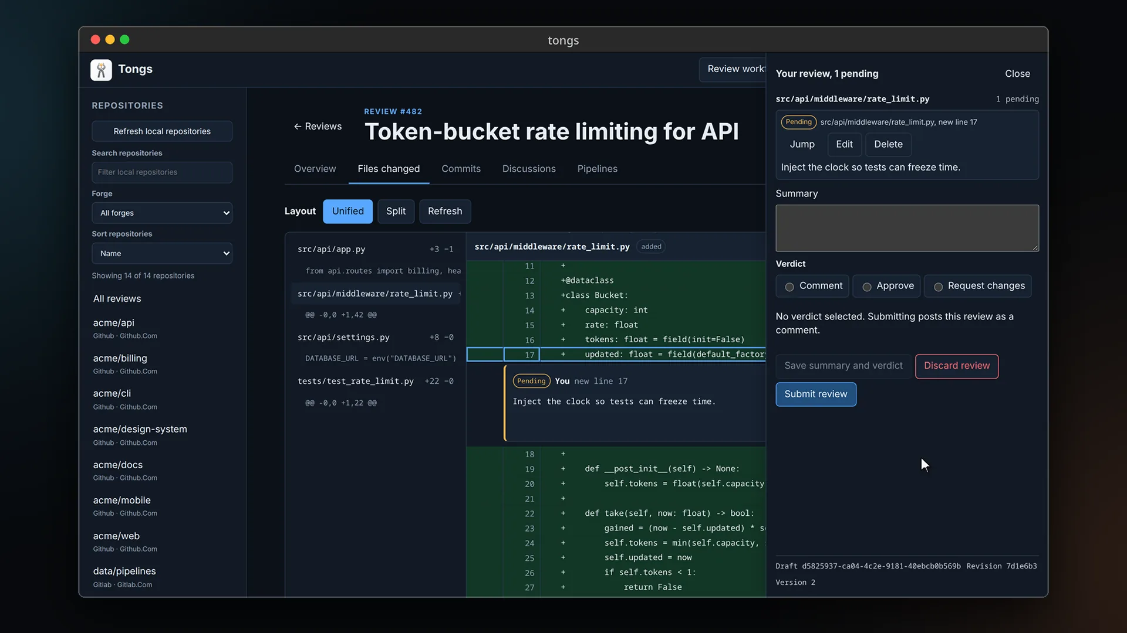Open the acme/billing repository

[x=162, y=363]
